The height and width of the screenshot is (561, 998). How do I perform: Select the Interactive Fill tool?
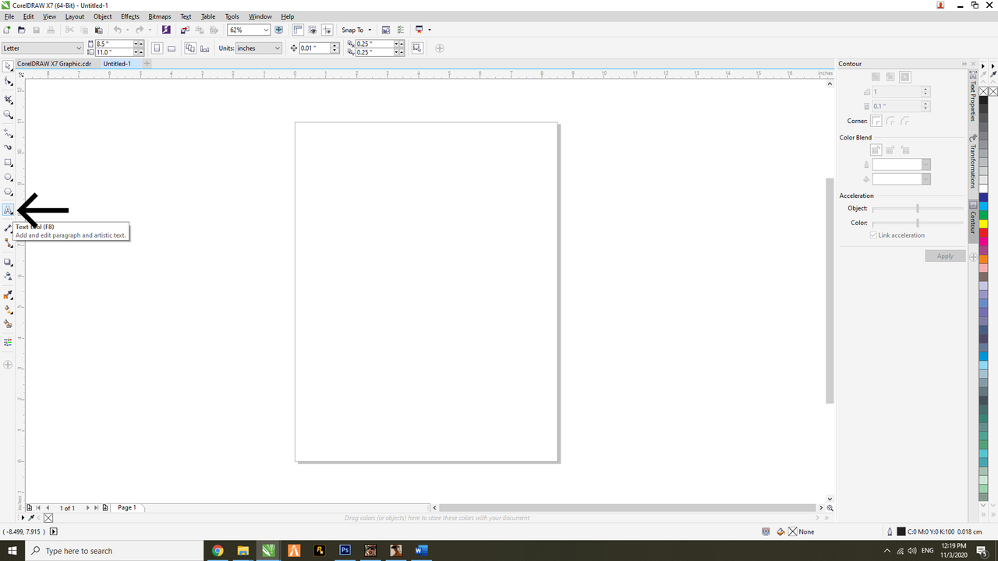[x=8, y=309]
